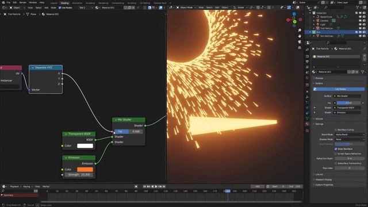This screenshot has height=207, width=368.
Task: Play the animation in reverse
Action: click(152, 186)
